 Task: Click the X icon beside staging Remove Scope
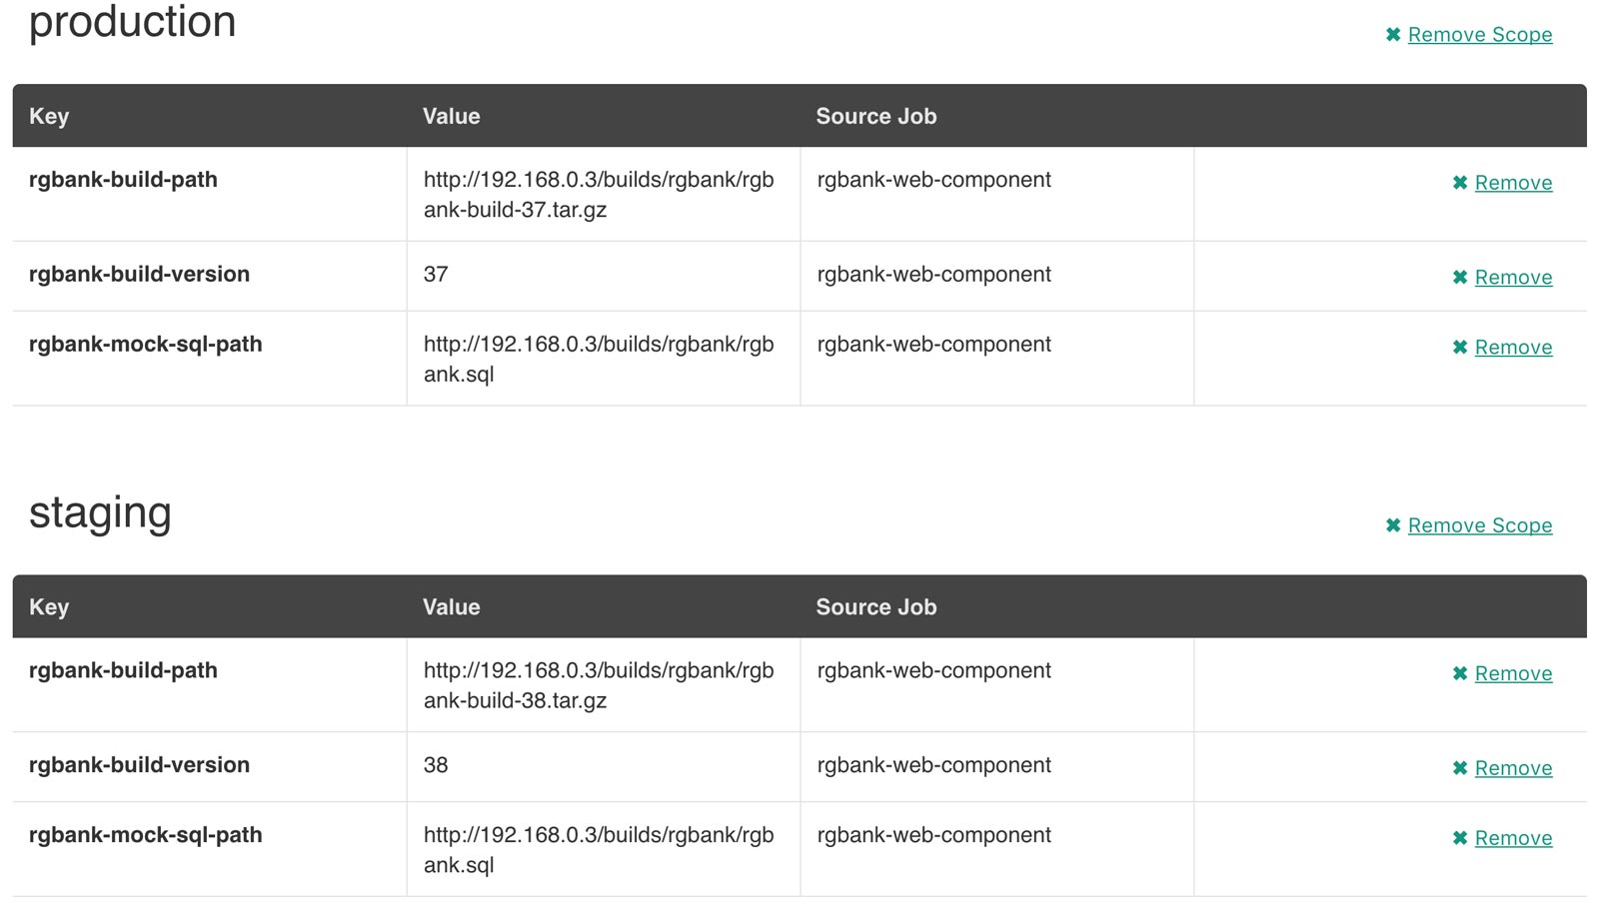[x=1393, y=525]
